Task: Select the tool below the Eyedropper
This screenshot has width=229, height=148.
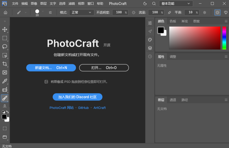Action: tap(5, 90)
